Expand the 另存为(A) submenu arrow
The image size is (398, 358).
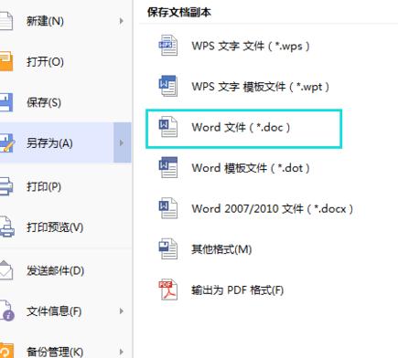point(122,142)
